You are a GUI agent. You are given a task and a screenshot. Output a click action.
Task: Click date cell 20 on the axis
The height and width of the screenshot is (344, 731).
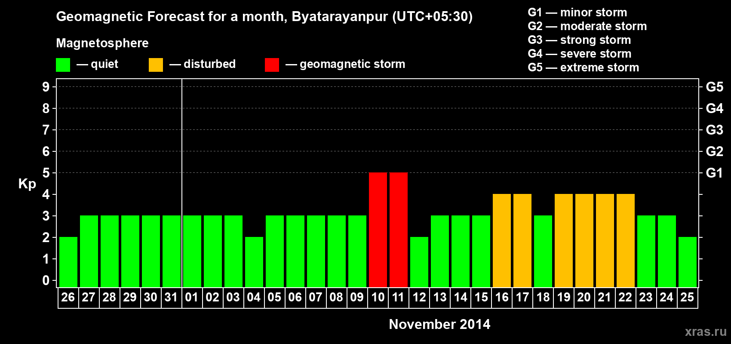(584, 298)
